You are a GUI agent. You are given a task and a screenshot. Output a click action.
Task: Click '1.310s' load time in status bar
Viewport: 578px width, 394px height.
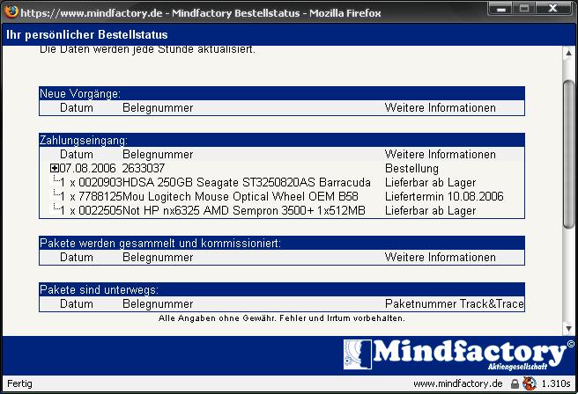tap(556, 383)
